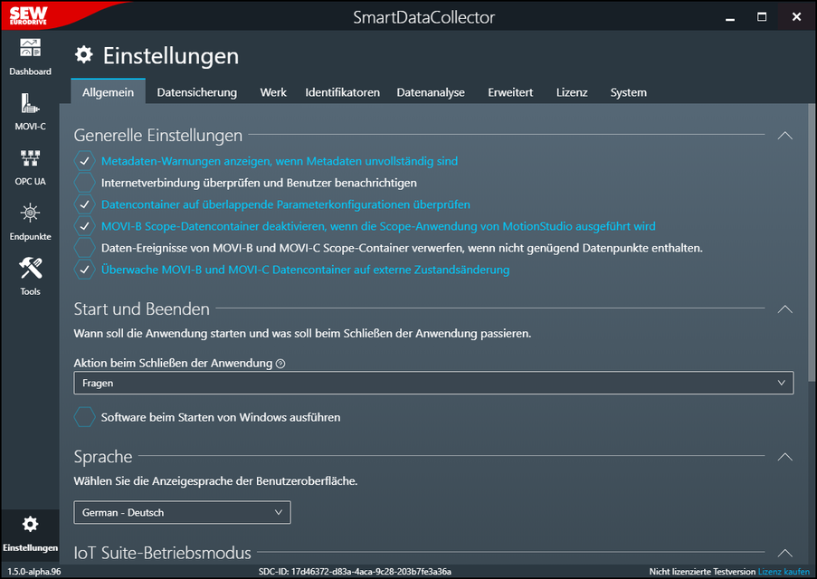Go to Endpunkte in the sidebar
The width and height of the screenshot is (817, 579).
point(30,221)
